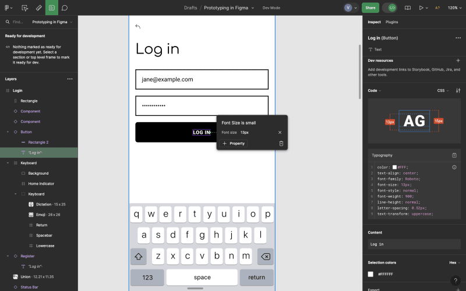Switch to the Inspect tab

(374, 22)
